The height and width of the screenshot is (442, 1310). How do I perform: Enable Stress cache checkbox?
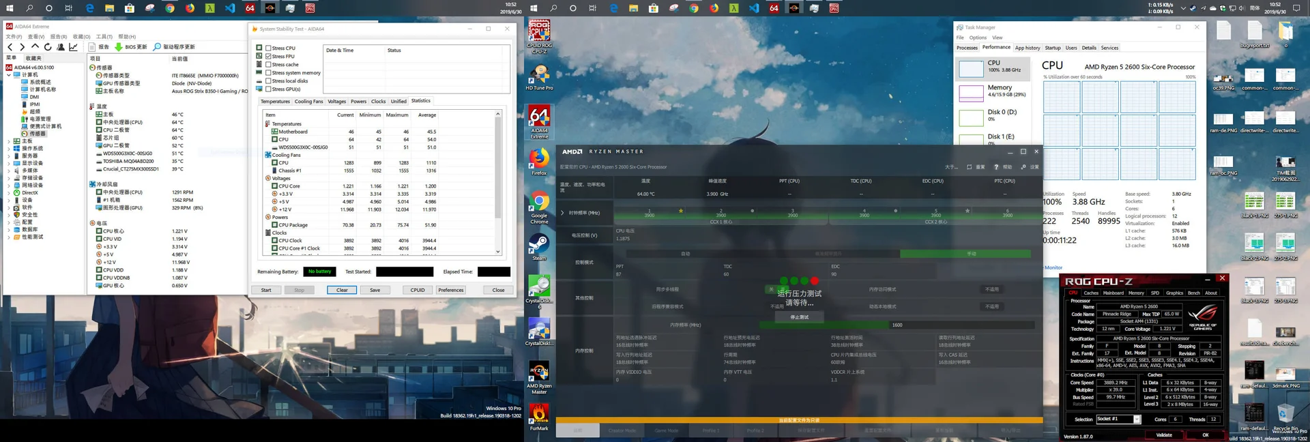coord(268,64)
